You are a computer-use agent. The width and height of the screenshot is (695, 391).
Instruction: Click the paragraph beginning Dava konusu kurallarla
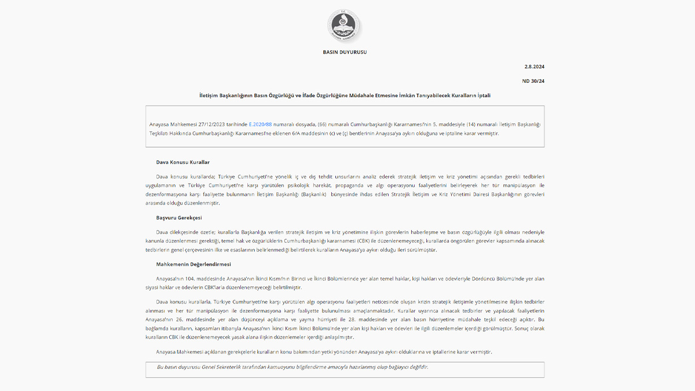[x=345, y=320]
